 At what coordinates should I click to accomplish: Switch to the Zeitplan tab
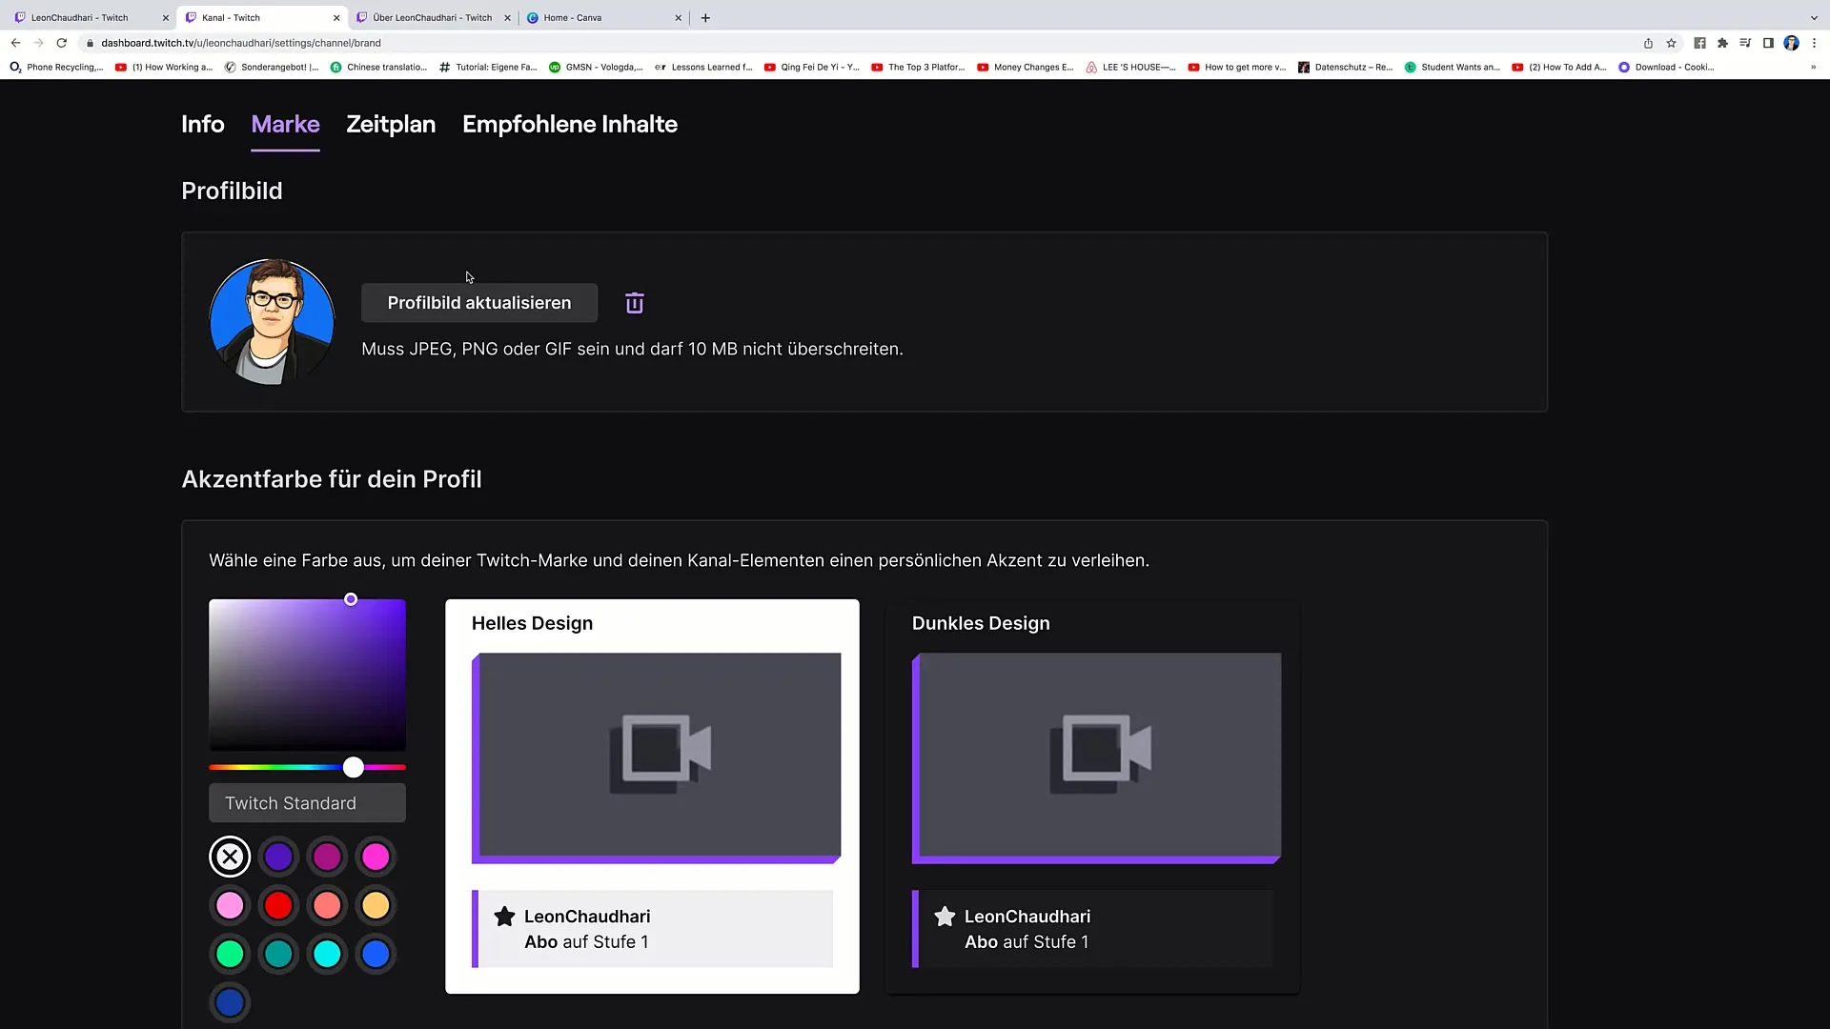click(x=391, y=125)
